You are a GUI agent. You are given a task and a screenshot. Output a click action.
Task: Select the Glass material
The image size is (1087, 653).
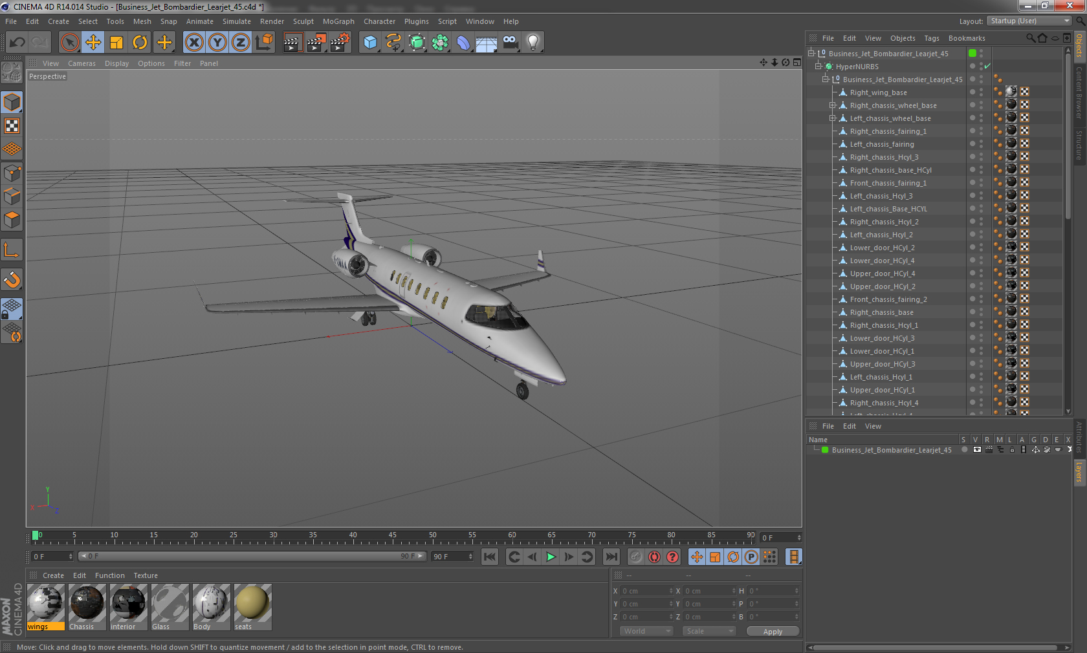[170, 607]
